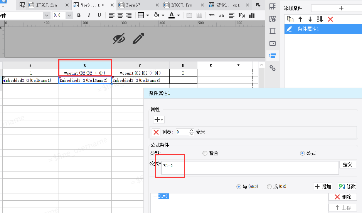Screen dimensions: 362x213
Task: Open the condition attributes sidebar icon
Action: point(273,56)
